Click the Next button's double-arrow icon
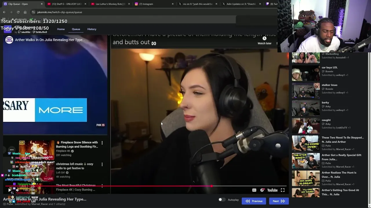Image resolution: width=371 pixels, height=208 pixels. pos(283,201)
